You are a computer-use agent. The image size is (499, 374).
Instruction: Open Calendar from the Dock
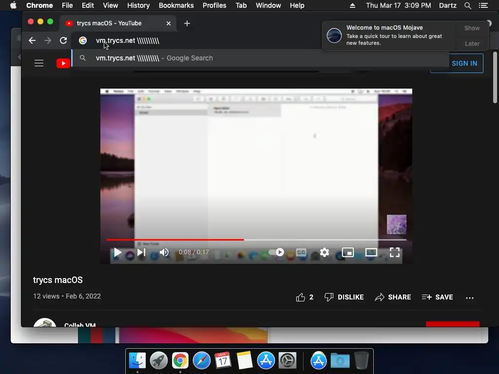tap(223, 361)
